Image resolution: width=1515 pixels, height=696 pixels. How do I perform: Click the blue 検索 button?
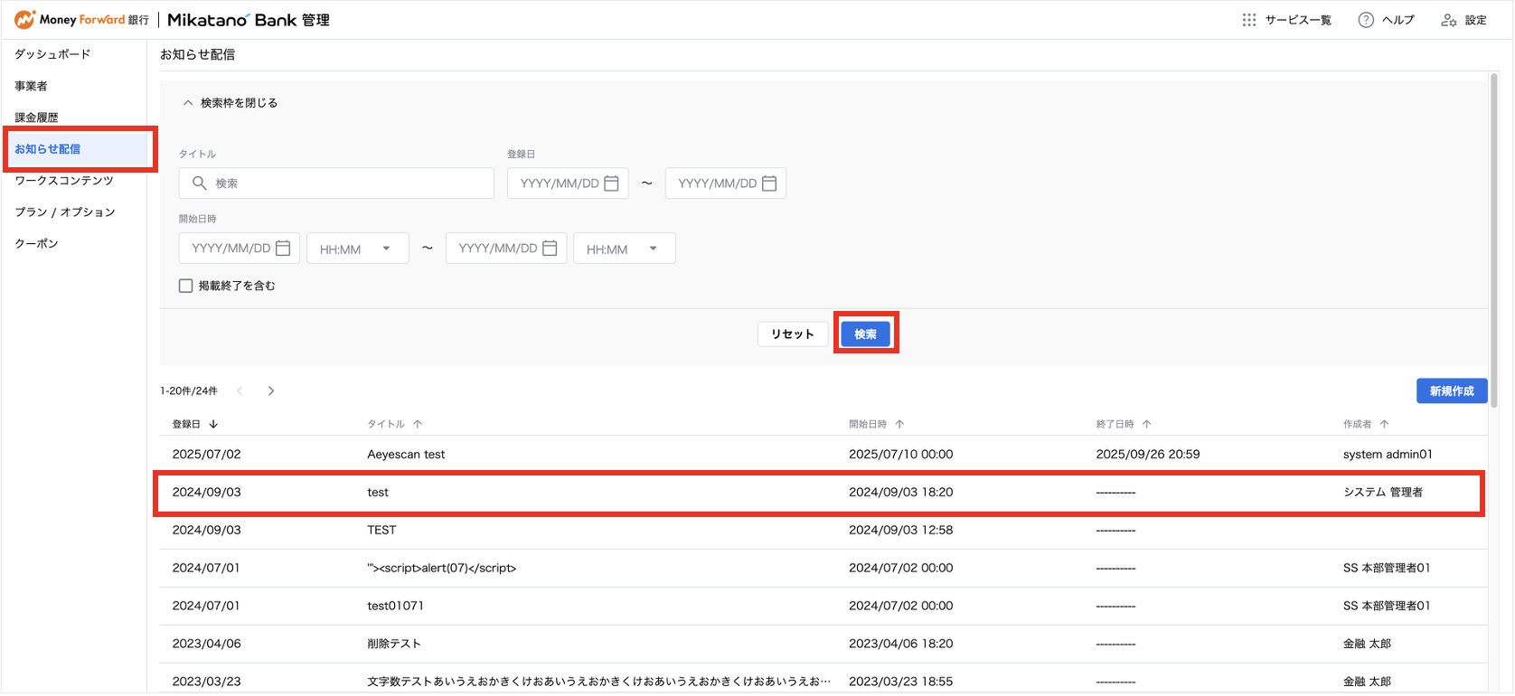point(865,334)
